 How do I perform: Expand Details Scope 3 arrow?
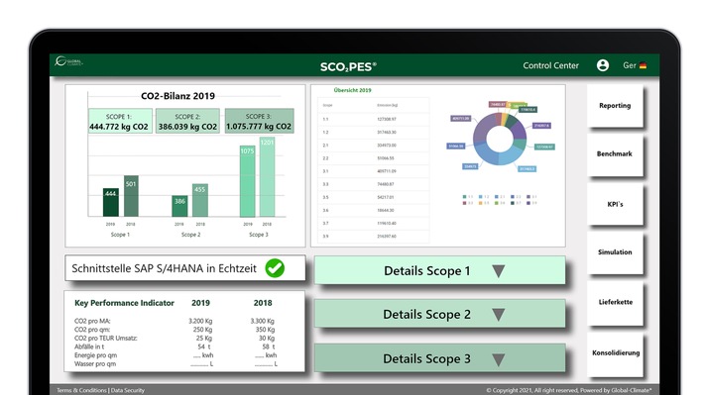coord(499,358)
